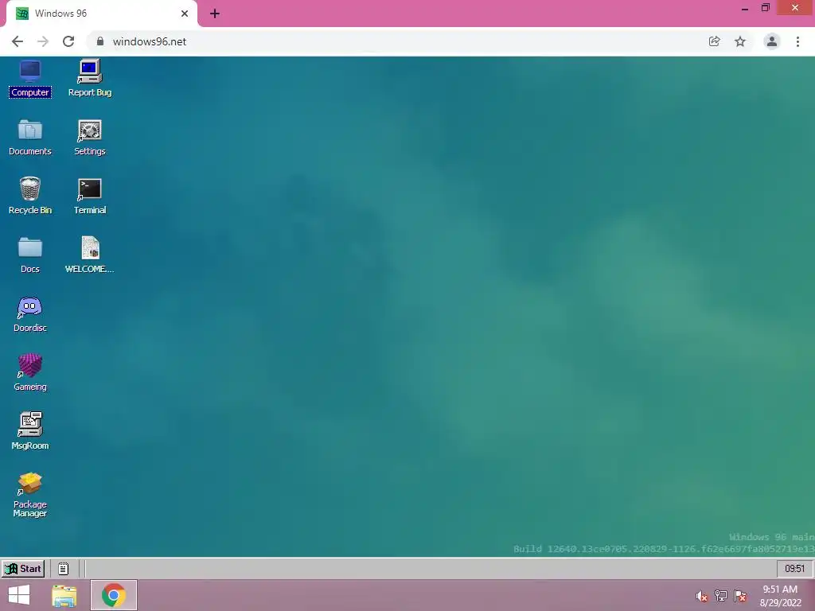Open network tray icon

(721, 596)
